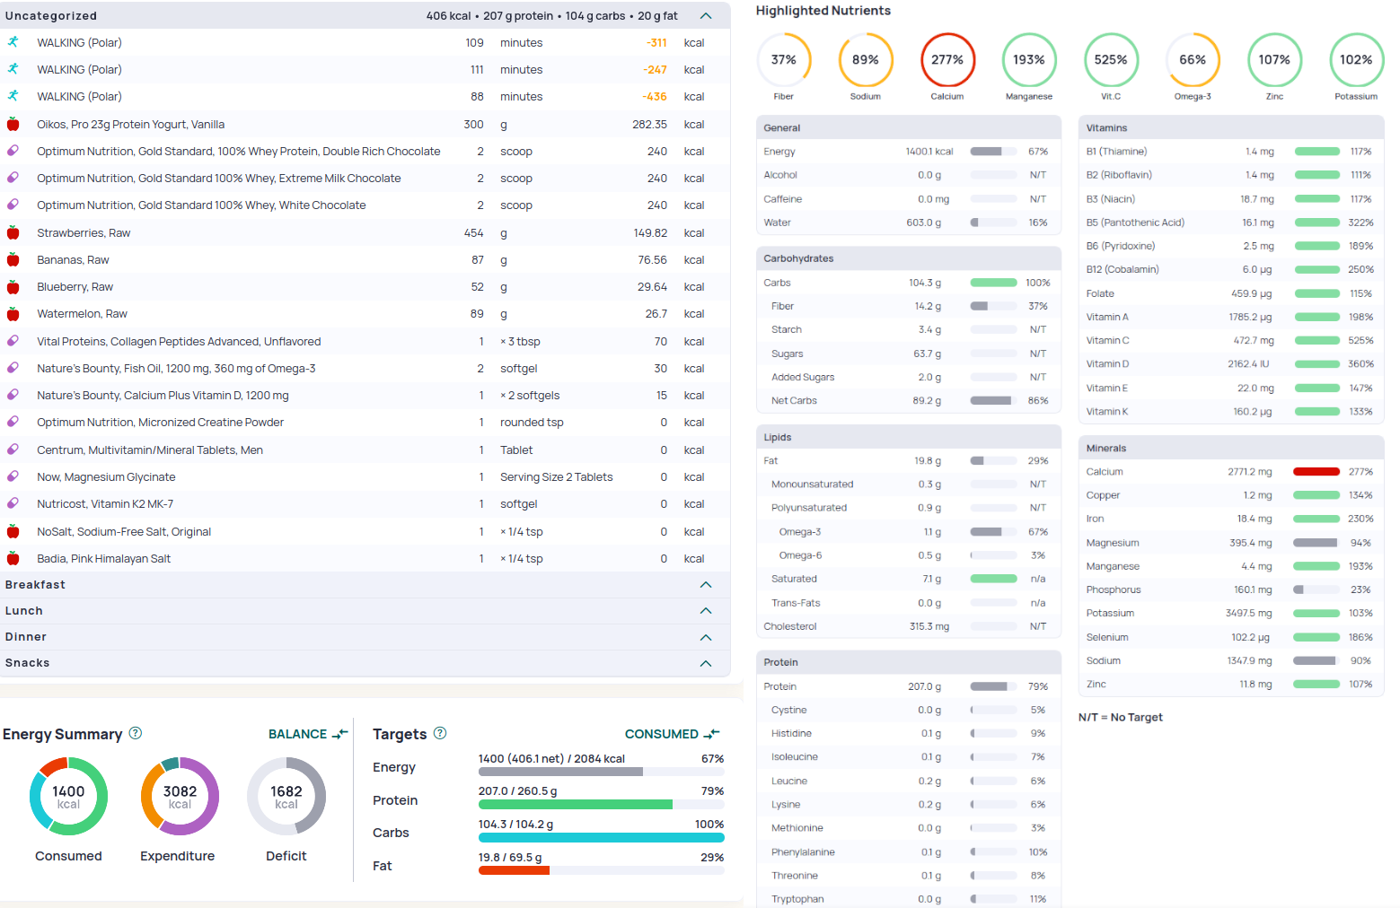The height and width of the screenshot is (908, 1400).
Task: Click the red Fat target progress bar
Action: click(x=602, y=870)
